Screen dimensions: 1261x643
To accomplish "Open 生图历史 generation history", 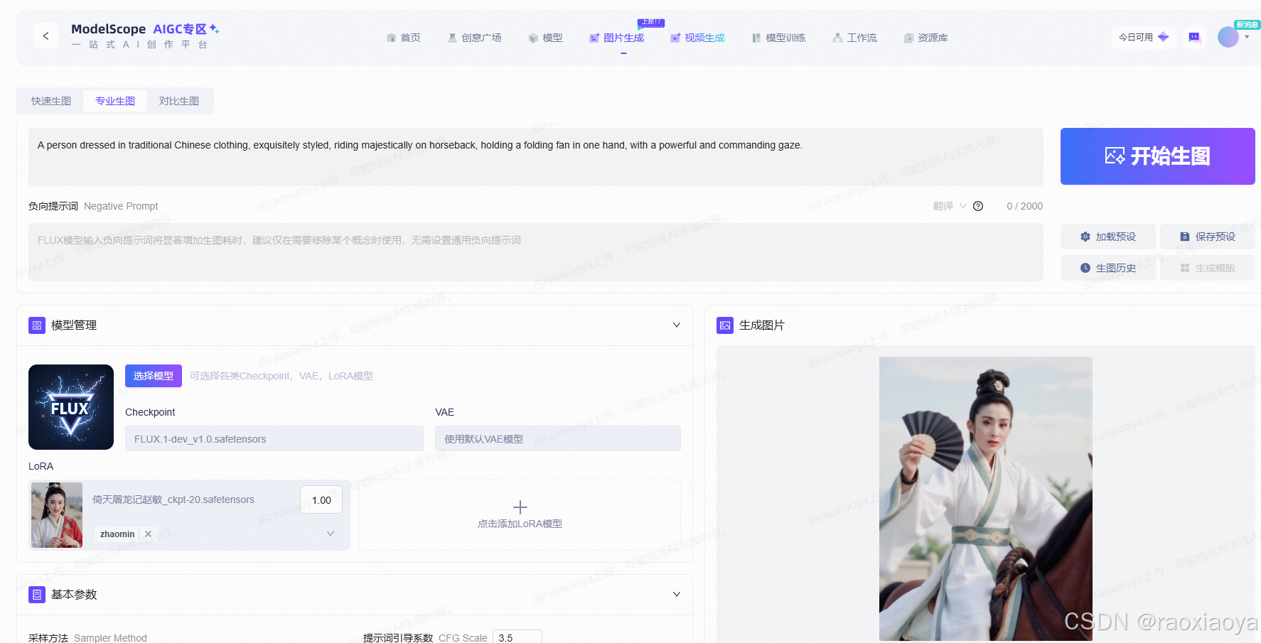I will pos(1107,268).
